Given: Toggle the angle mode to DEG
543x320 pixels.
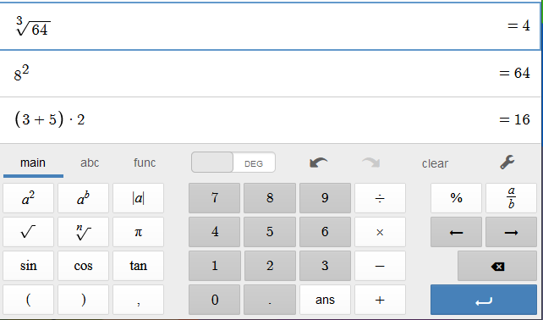Looking at the screenshot, I should point(254,163).
